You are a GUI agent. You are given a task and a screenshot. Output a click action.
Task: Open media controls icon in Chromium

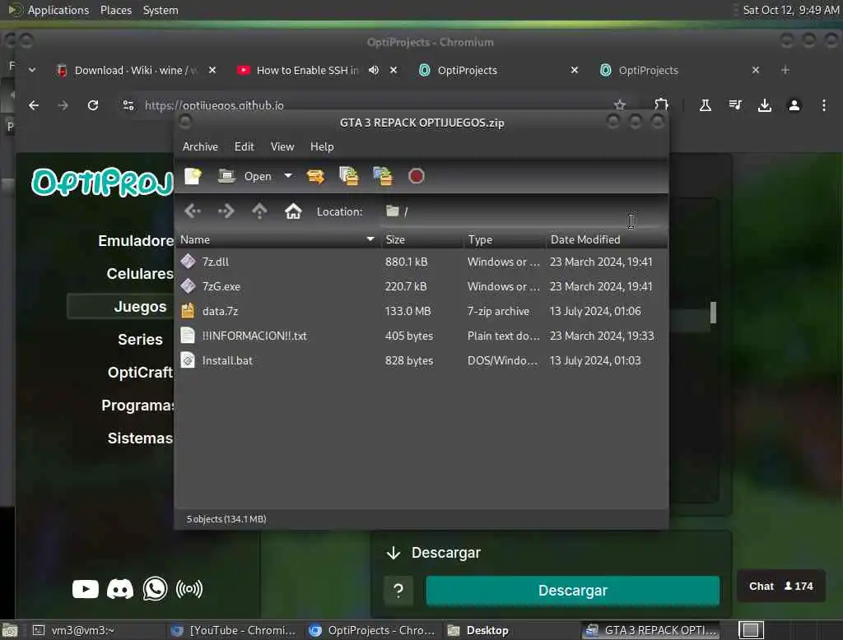pyautogui.click(x=735, y=105)
